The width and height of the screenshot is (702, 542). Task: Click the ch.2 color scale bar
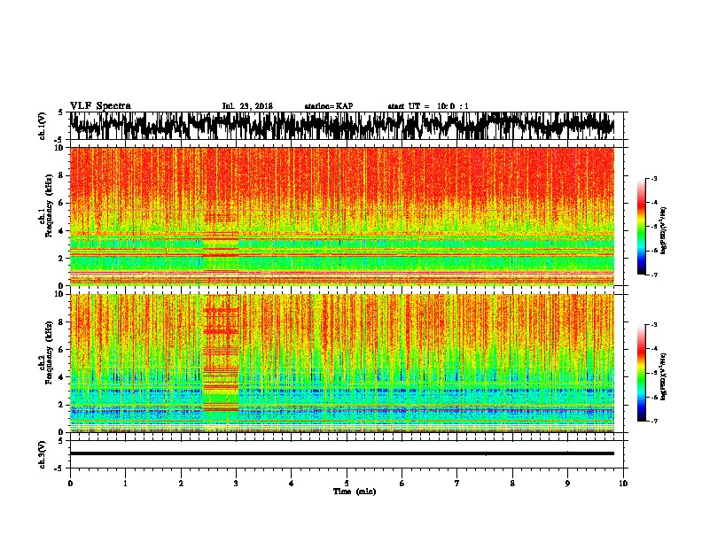(x=642, y=373)
